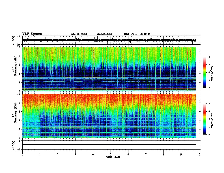Click the "-7" label on ch.2 colorbar
This screenshot has height=173, width=224.
pyautogui.click(x=209, y=135)
